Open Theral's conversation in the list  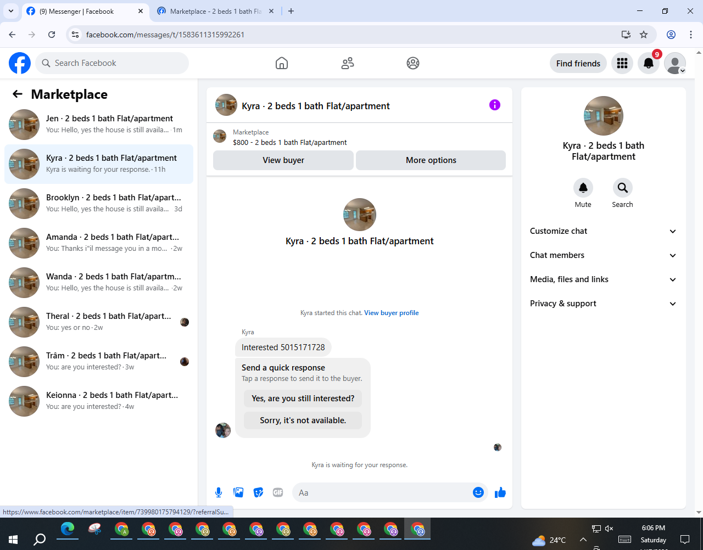[x=99, y=322]
